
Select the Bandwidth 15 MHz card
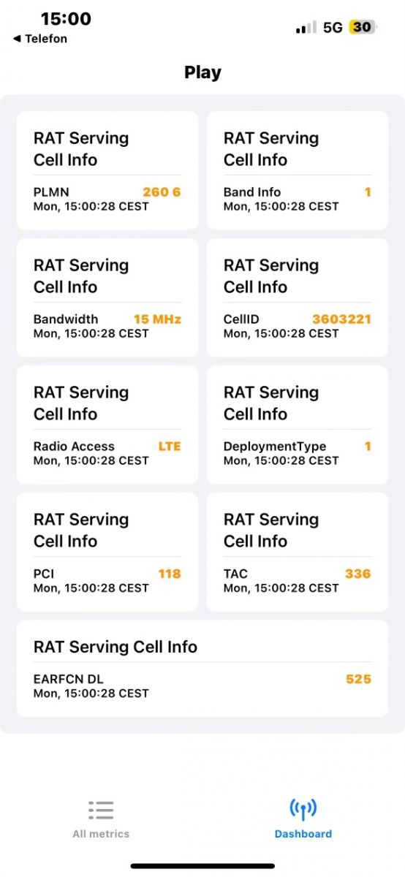pos(107,297)
